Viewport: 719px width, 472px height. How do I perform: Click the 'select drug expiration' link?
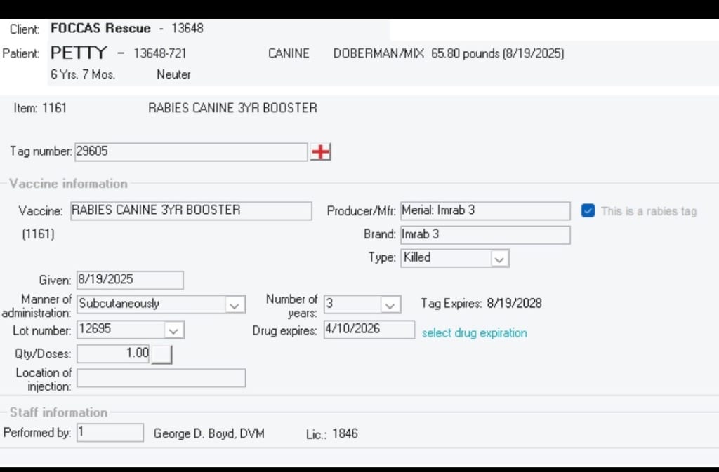pos(474,333)
